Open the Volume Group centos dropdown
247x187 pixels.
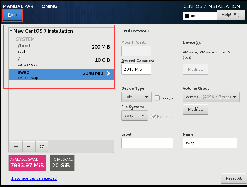(x=211, y=97)
